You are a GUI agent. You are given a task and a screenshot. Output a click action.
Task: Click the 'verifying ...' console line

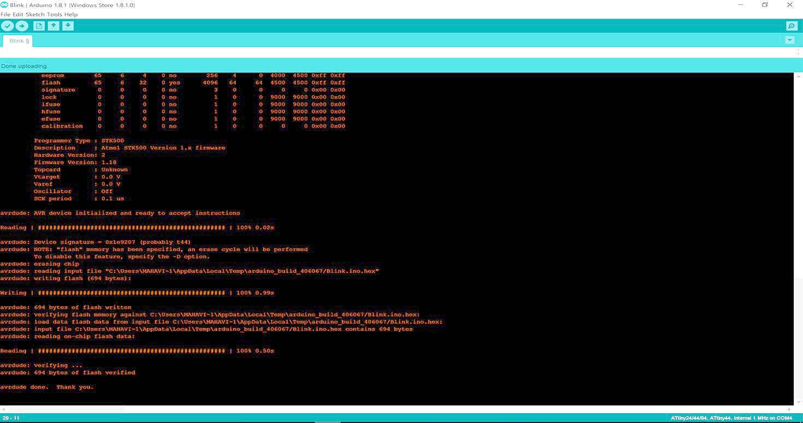(42, 365)
